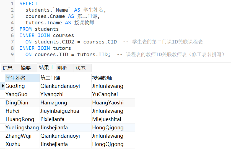Click the 学生姓名 column header
Screen dimensions: 231x149
coord(22,78)
